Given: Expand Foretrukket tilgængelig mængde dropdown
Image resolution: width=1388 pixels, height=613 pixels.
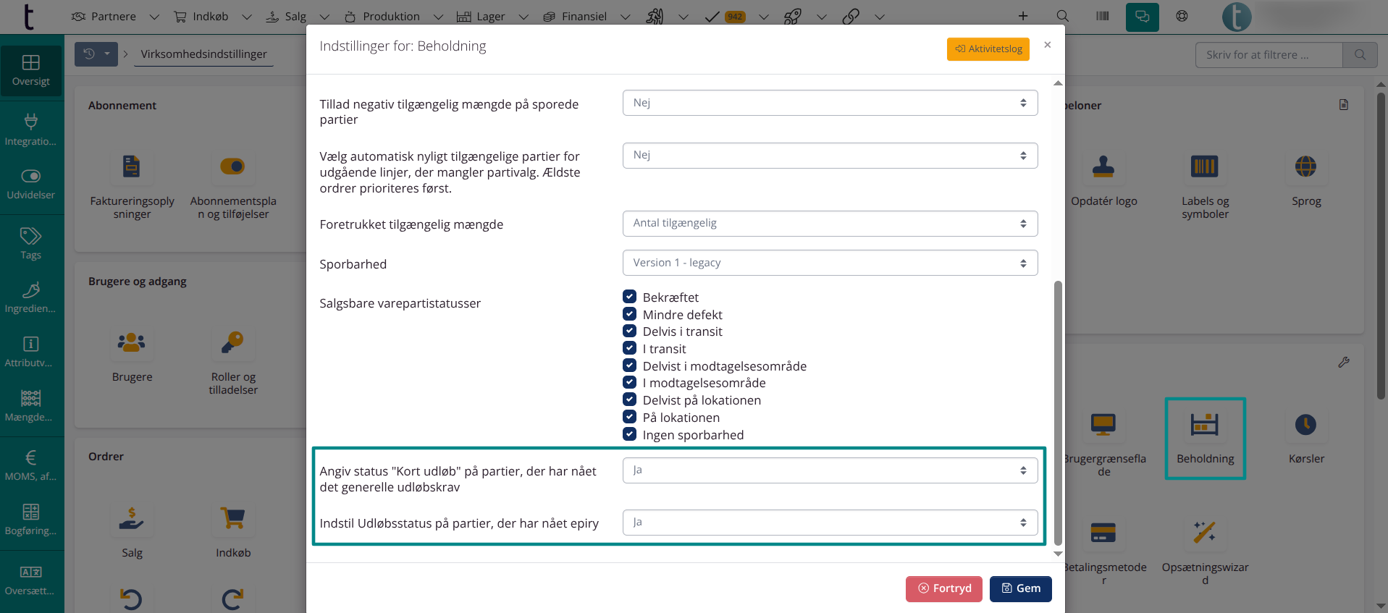Looking at the screenshot, I should [x=829, y=224].
